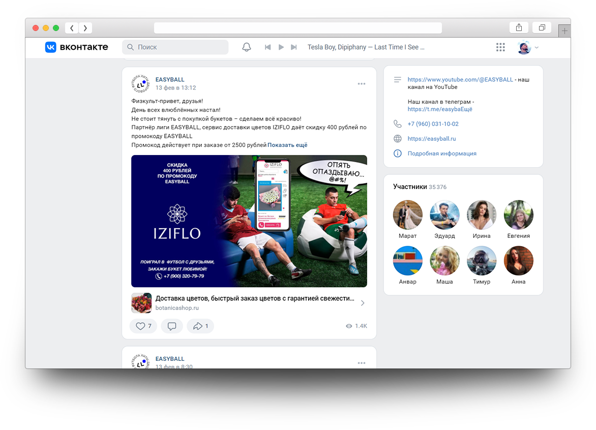Open notifications bell
The image size is (596, 430).
click(x=247, y=47)
